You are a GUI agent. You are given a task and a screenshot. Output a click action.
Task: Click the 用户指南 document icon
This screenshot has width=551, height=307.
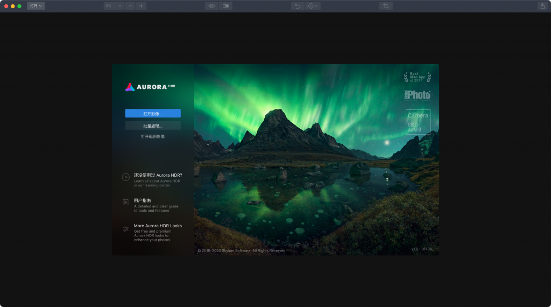tap(125, 202)
